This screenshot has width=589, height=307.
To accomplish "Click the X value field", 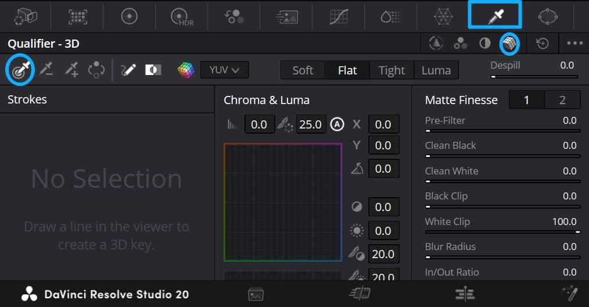I will [x=383, y=124].
